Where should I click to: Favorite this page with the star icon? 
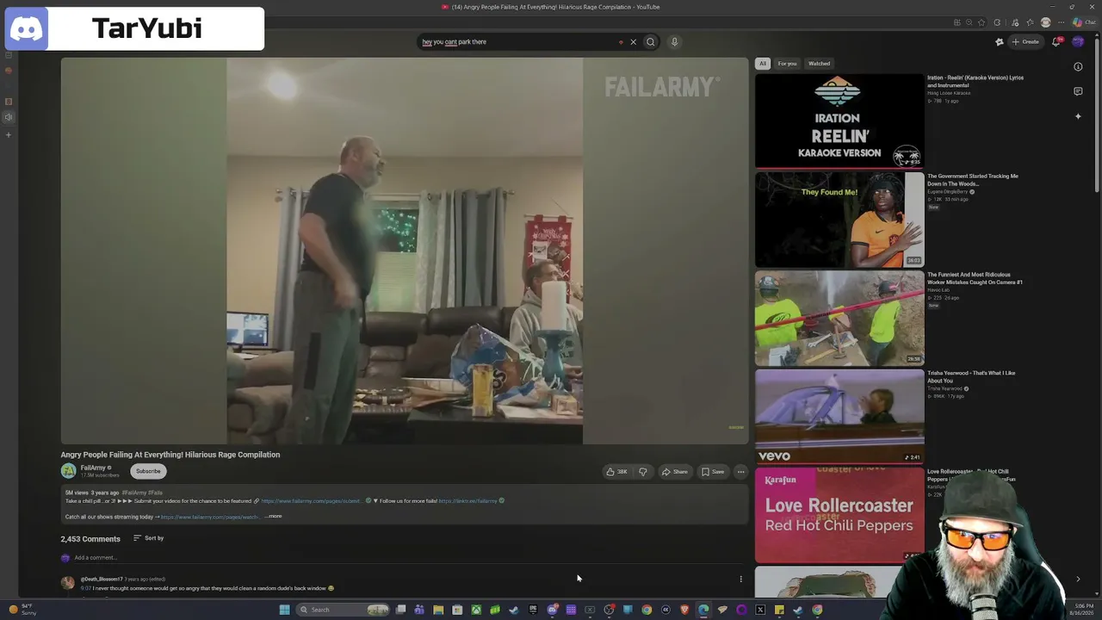(981, 22)
